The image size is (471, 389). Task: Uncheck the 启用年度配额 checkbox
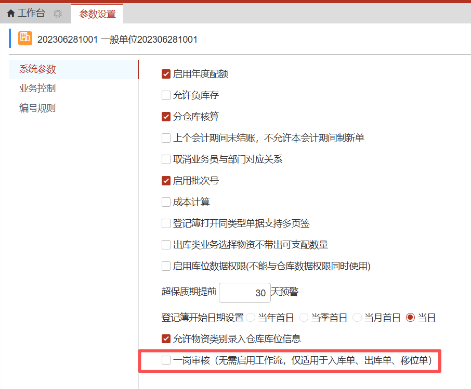[166, 74]
